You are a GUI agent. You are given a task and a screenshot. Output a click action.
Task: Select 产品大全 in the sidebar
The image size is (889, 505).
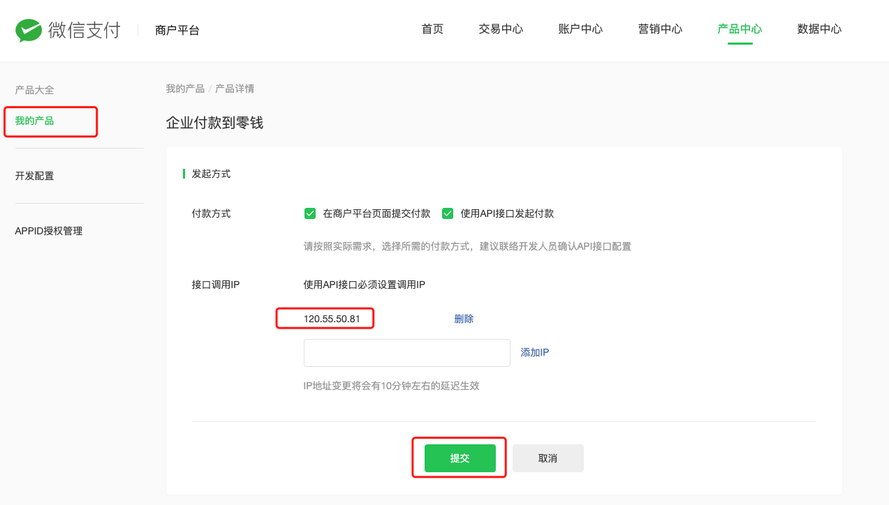click(x=35, y=90)
